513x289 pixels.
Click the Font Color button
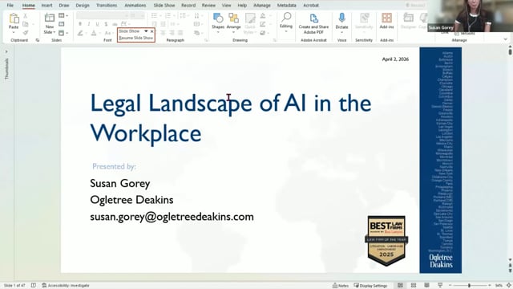coord(94,33)
